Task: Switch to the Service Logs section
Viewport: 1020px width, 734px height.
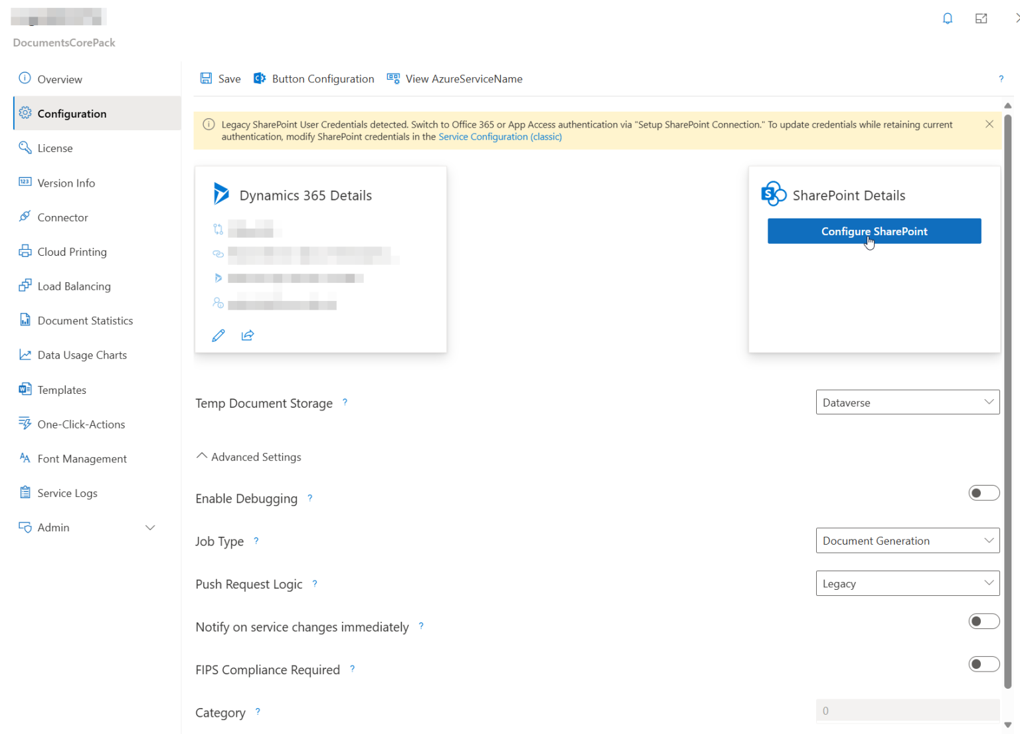Action: pos(67,492)
